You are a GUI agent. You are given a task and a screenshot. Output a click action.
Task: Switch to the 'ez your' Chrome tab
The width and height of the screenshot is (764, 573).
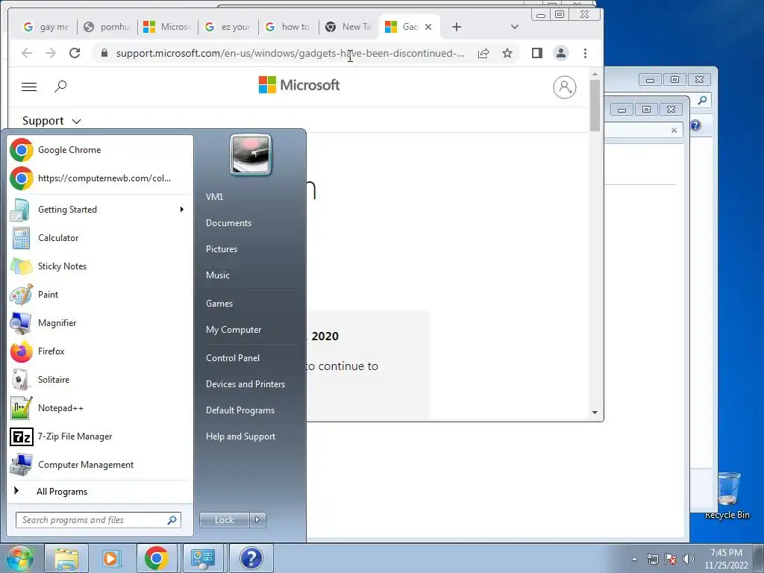click(x=228, y=27)
